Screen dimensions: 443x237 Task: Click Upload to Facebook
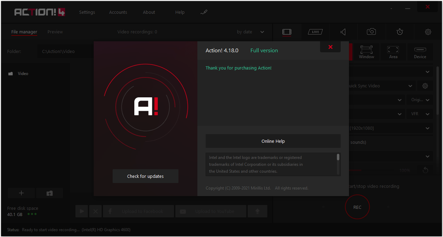click(x=138, y=211)
